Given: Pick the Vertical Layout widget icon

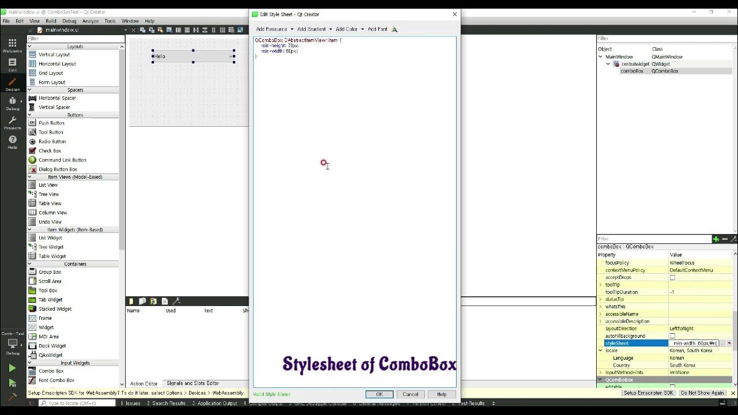Looking at the screenshot, I should click(x=32, y=54).
